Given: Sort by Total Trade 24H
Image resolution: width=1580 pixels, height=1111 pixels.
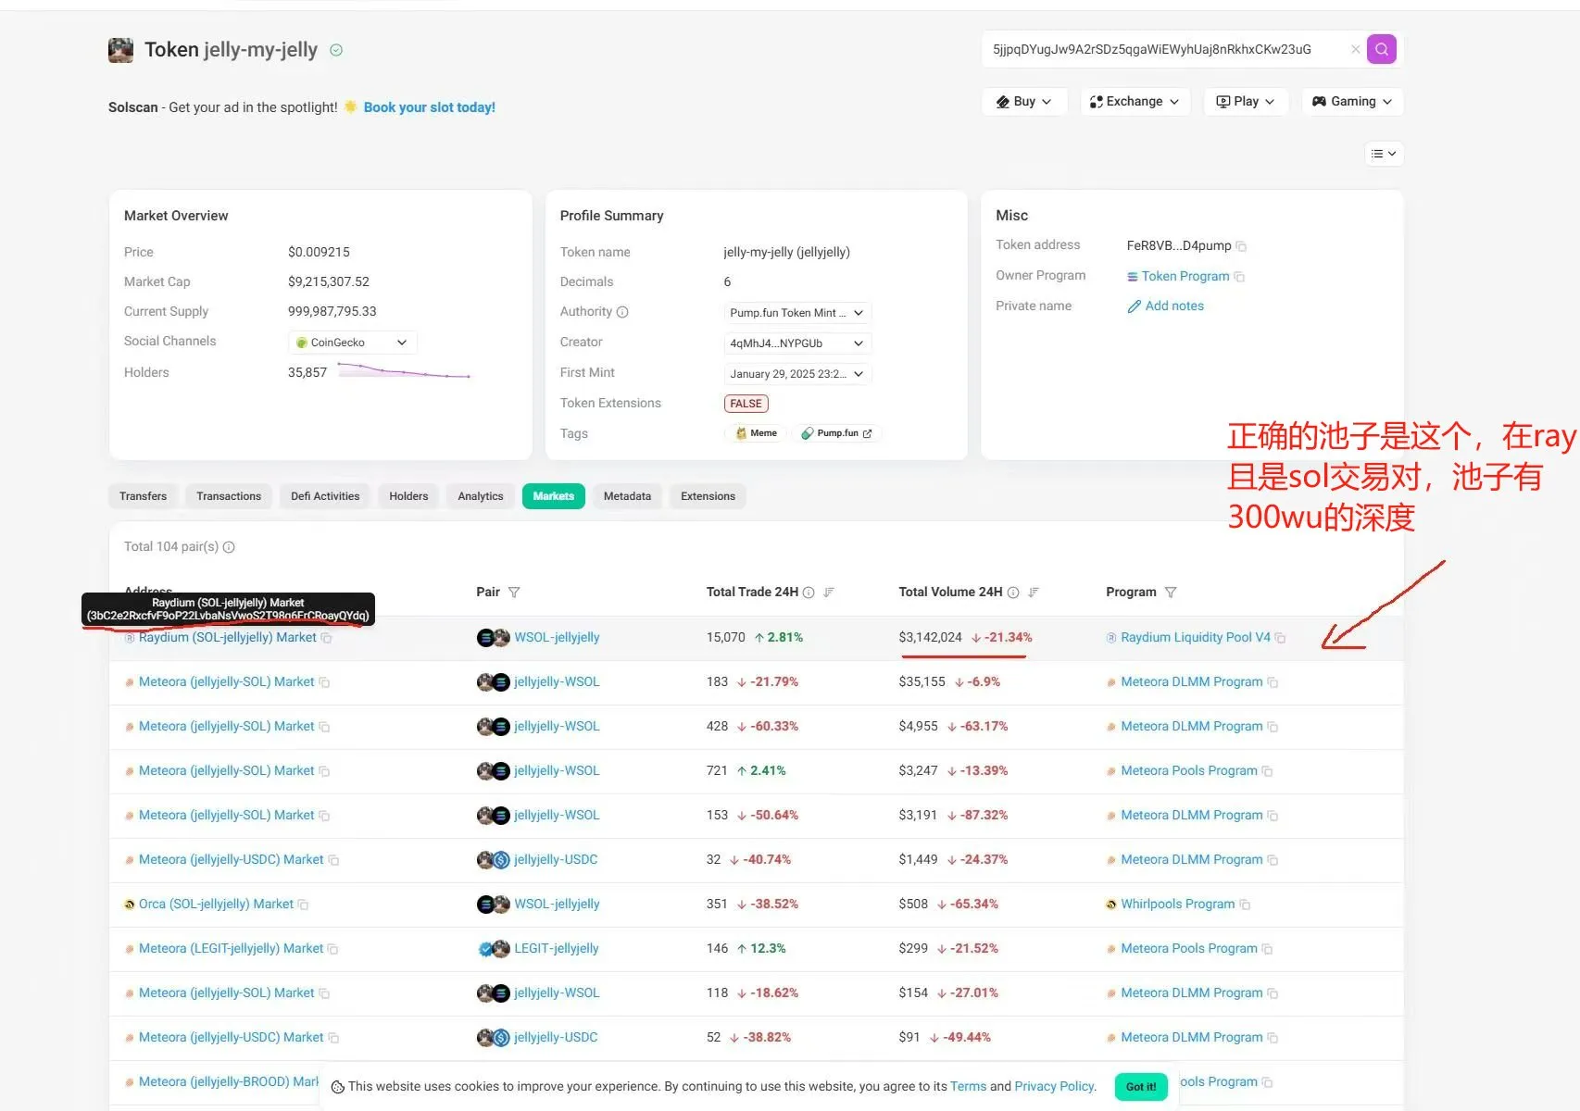Looking at the screenshot, I should (829, 593).
